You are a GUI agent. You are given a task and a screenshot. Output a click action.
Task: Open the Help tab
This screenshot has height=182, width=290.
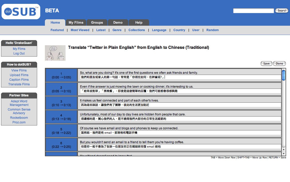pyautogui.click(x=139, y=22)
